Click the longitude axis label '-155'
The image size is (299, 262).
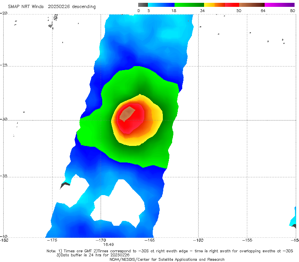pos(247,240)
